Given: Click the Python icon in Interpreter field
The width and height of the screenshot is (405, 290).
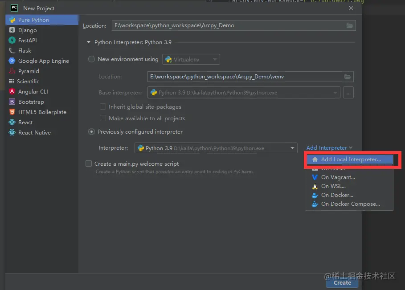Looking at the screenshot, I should tap(141, 148).
